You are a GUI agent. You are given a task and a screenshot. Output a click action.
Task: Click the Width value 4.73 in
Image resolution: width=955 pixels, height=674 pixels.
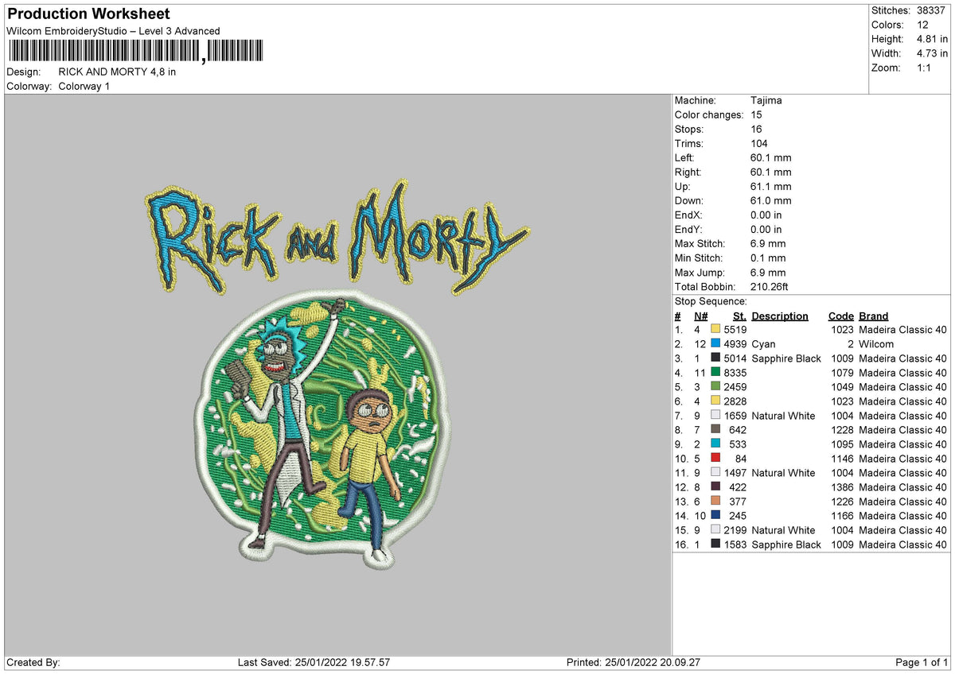(x=932, y=53)
